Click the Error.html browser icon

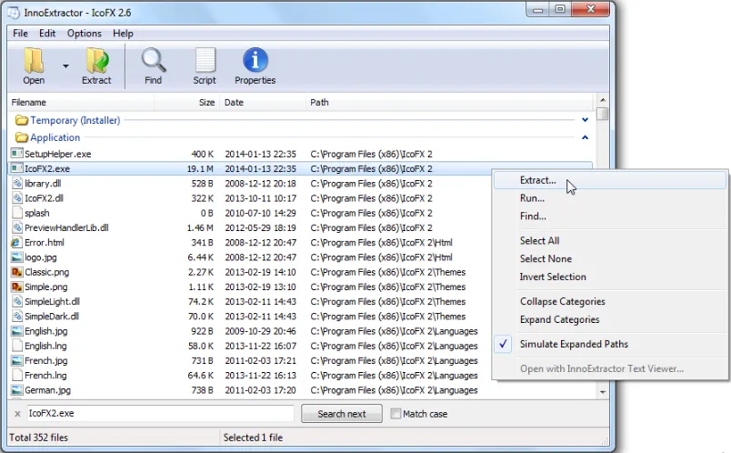point(16,243)
